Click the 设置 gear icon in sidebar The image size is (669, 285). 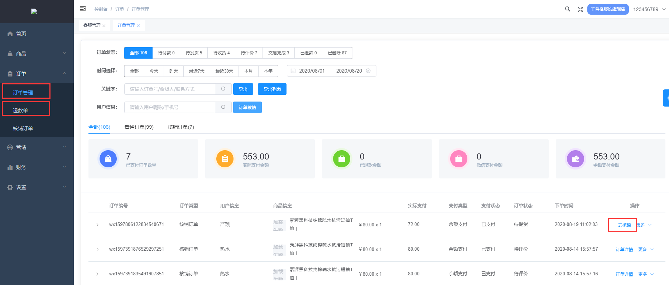pyautogui.click(x=10, y=187)
